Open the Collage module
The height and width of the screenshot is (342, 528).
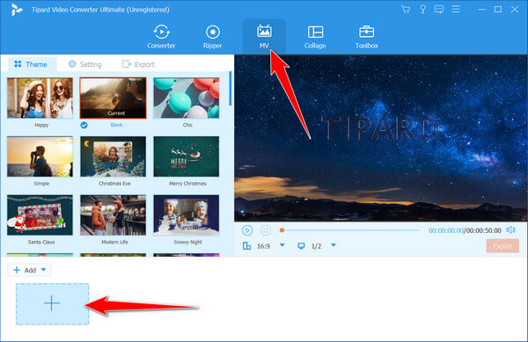(x=315, y=36)
